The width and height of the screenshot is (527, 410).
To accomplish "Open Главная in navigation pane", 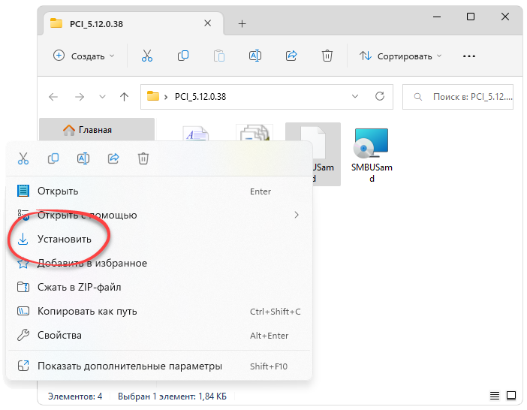I will (x=97, y=130).
